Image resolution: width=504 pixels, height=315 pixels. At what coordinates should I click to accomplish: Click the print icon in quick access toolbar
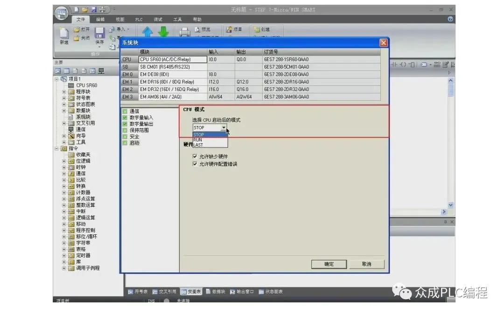pyautogui.click(x=103, y=10)
